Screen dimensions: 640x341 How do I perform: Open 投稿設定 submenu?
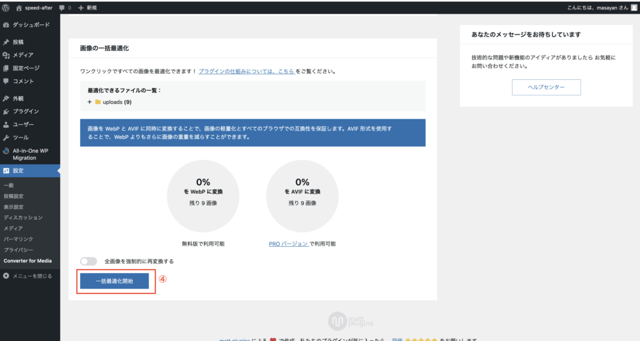(14, 196)
